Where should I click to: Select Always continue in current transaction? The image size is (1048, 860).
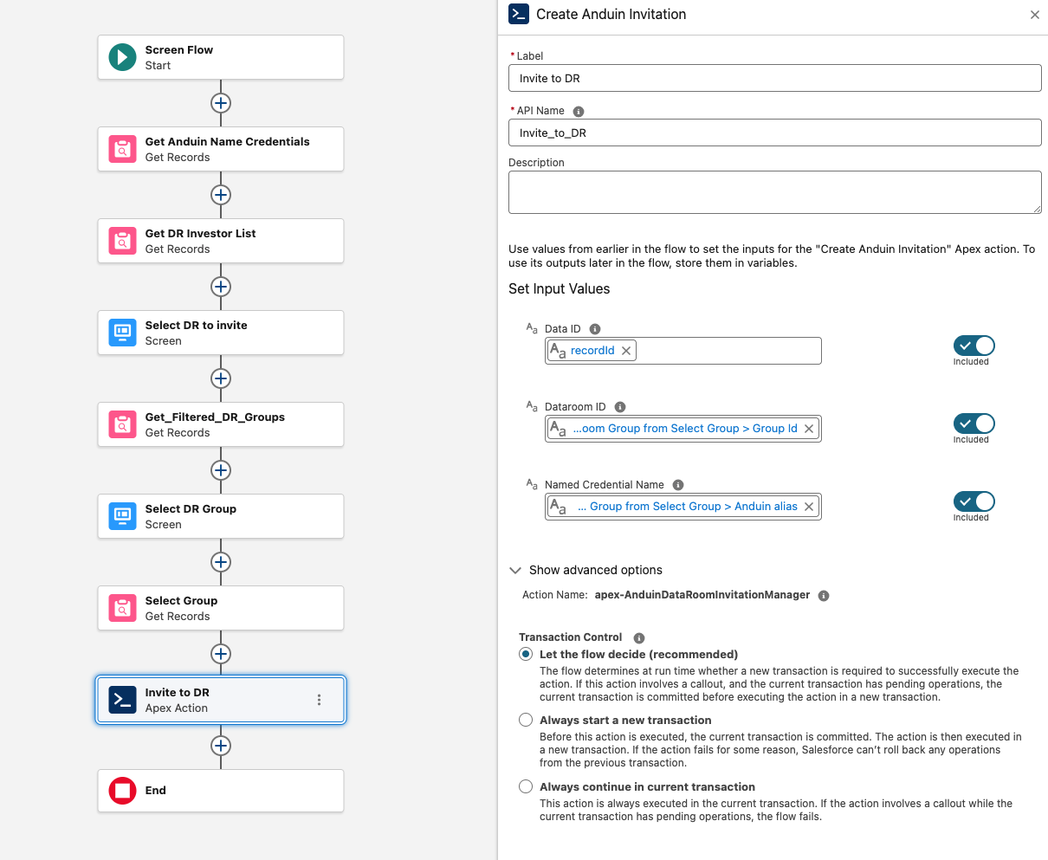click(x=526, y=786)
